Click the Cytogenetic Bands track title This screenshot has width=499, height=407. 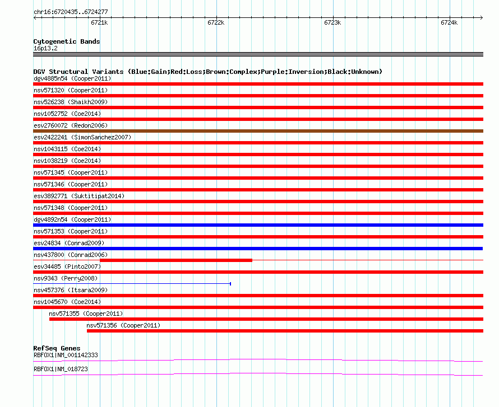[x=67, y=41]
